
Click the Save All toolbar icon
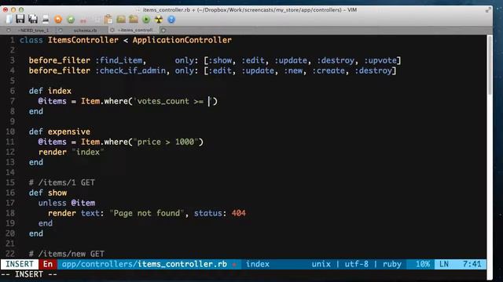point(33,19)
